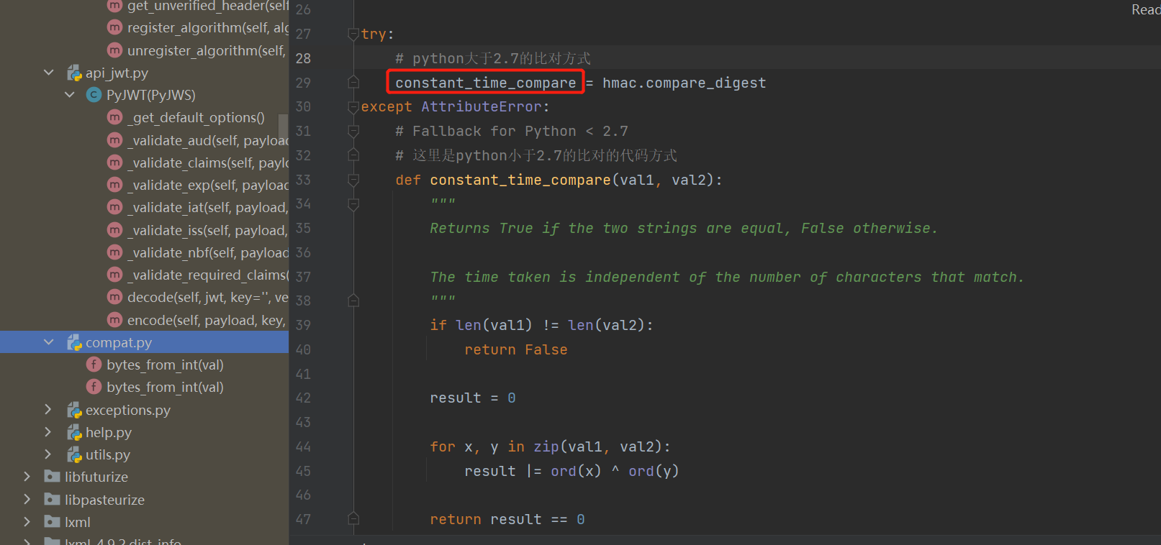Expand the libfuturize folder
1161x545 pixels.
(x=27, y=477)
